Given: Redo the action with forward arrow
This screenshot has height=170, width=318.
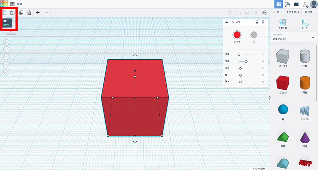Looking at the screenshot, I should 46,13.
